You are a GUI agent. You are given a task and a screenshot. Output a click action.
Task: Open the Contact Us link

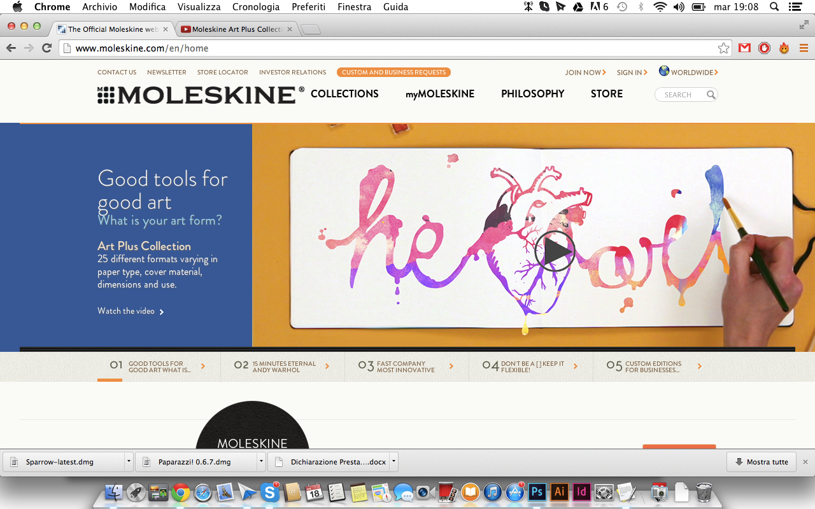tap(117, 73)
